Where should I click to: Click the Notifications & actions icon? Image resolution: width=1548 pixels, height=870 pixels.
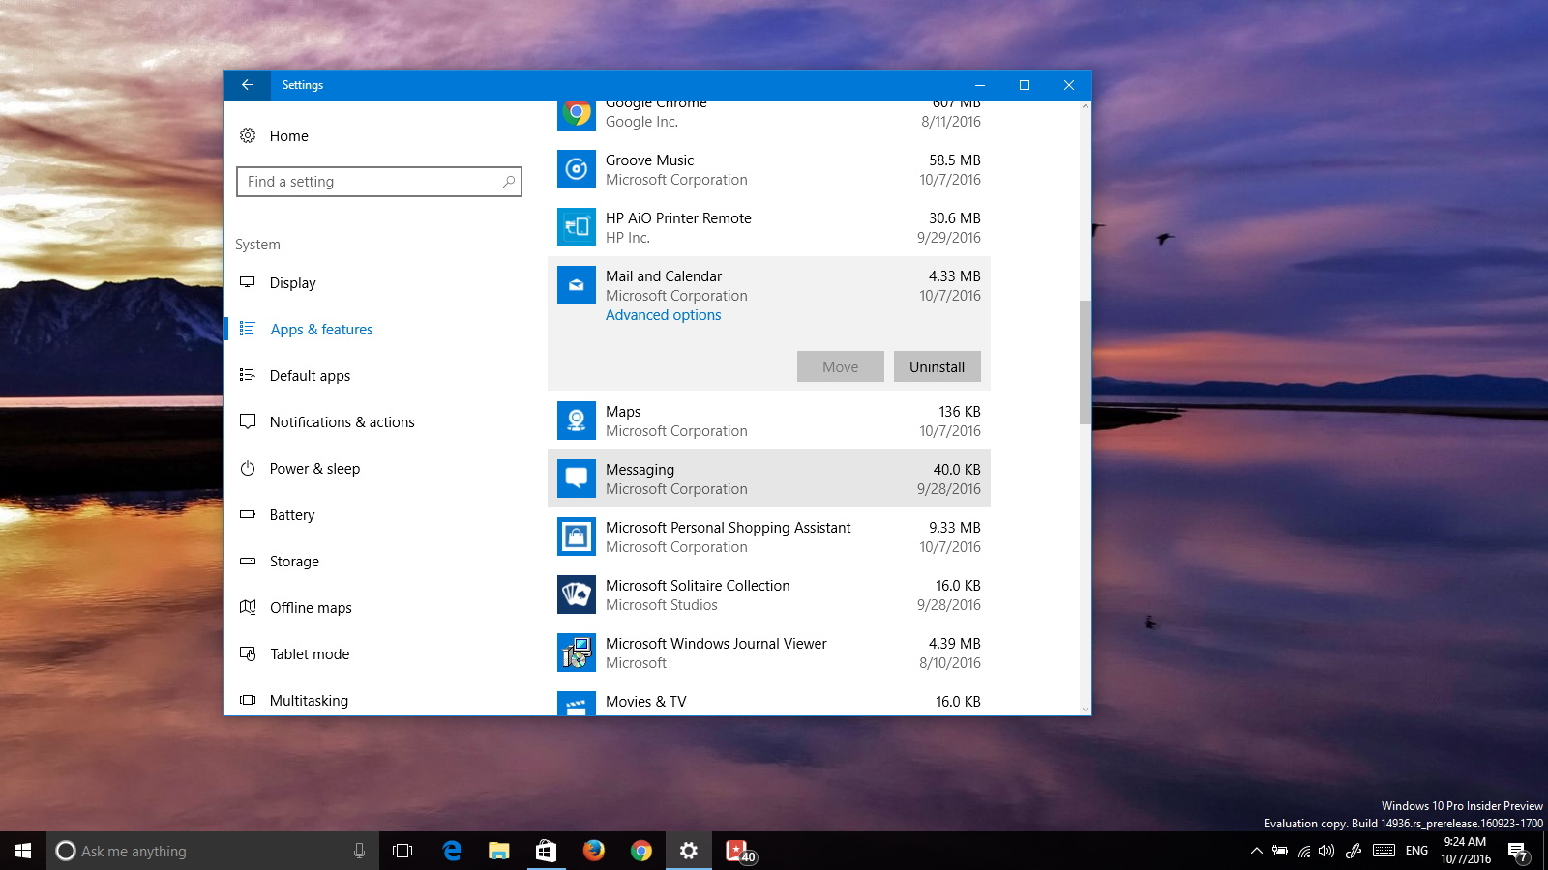coord(248,421)
